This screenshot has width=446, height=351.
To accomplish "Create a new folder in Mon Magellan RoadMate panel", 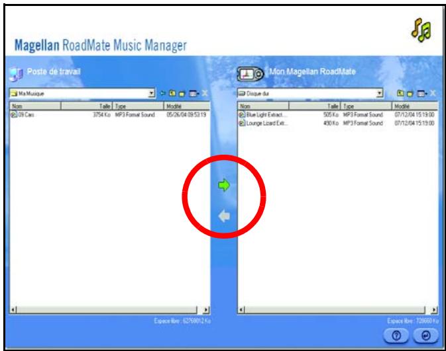I will [410, 93].
